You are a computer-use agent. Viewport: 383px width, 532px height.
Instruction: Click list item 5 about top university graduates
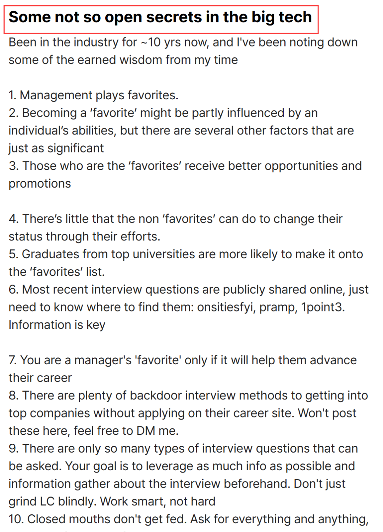click(x=186, y=263)
